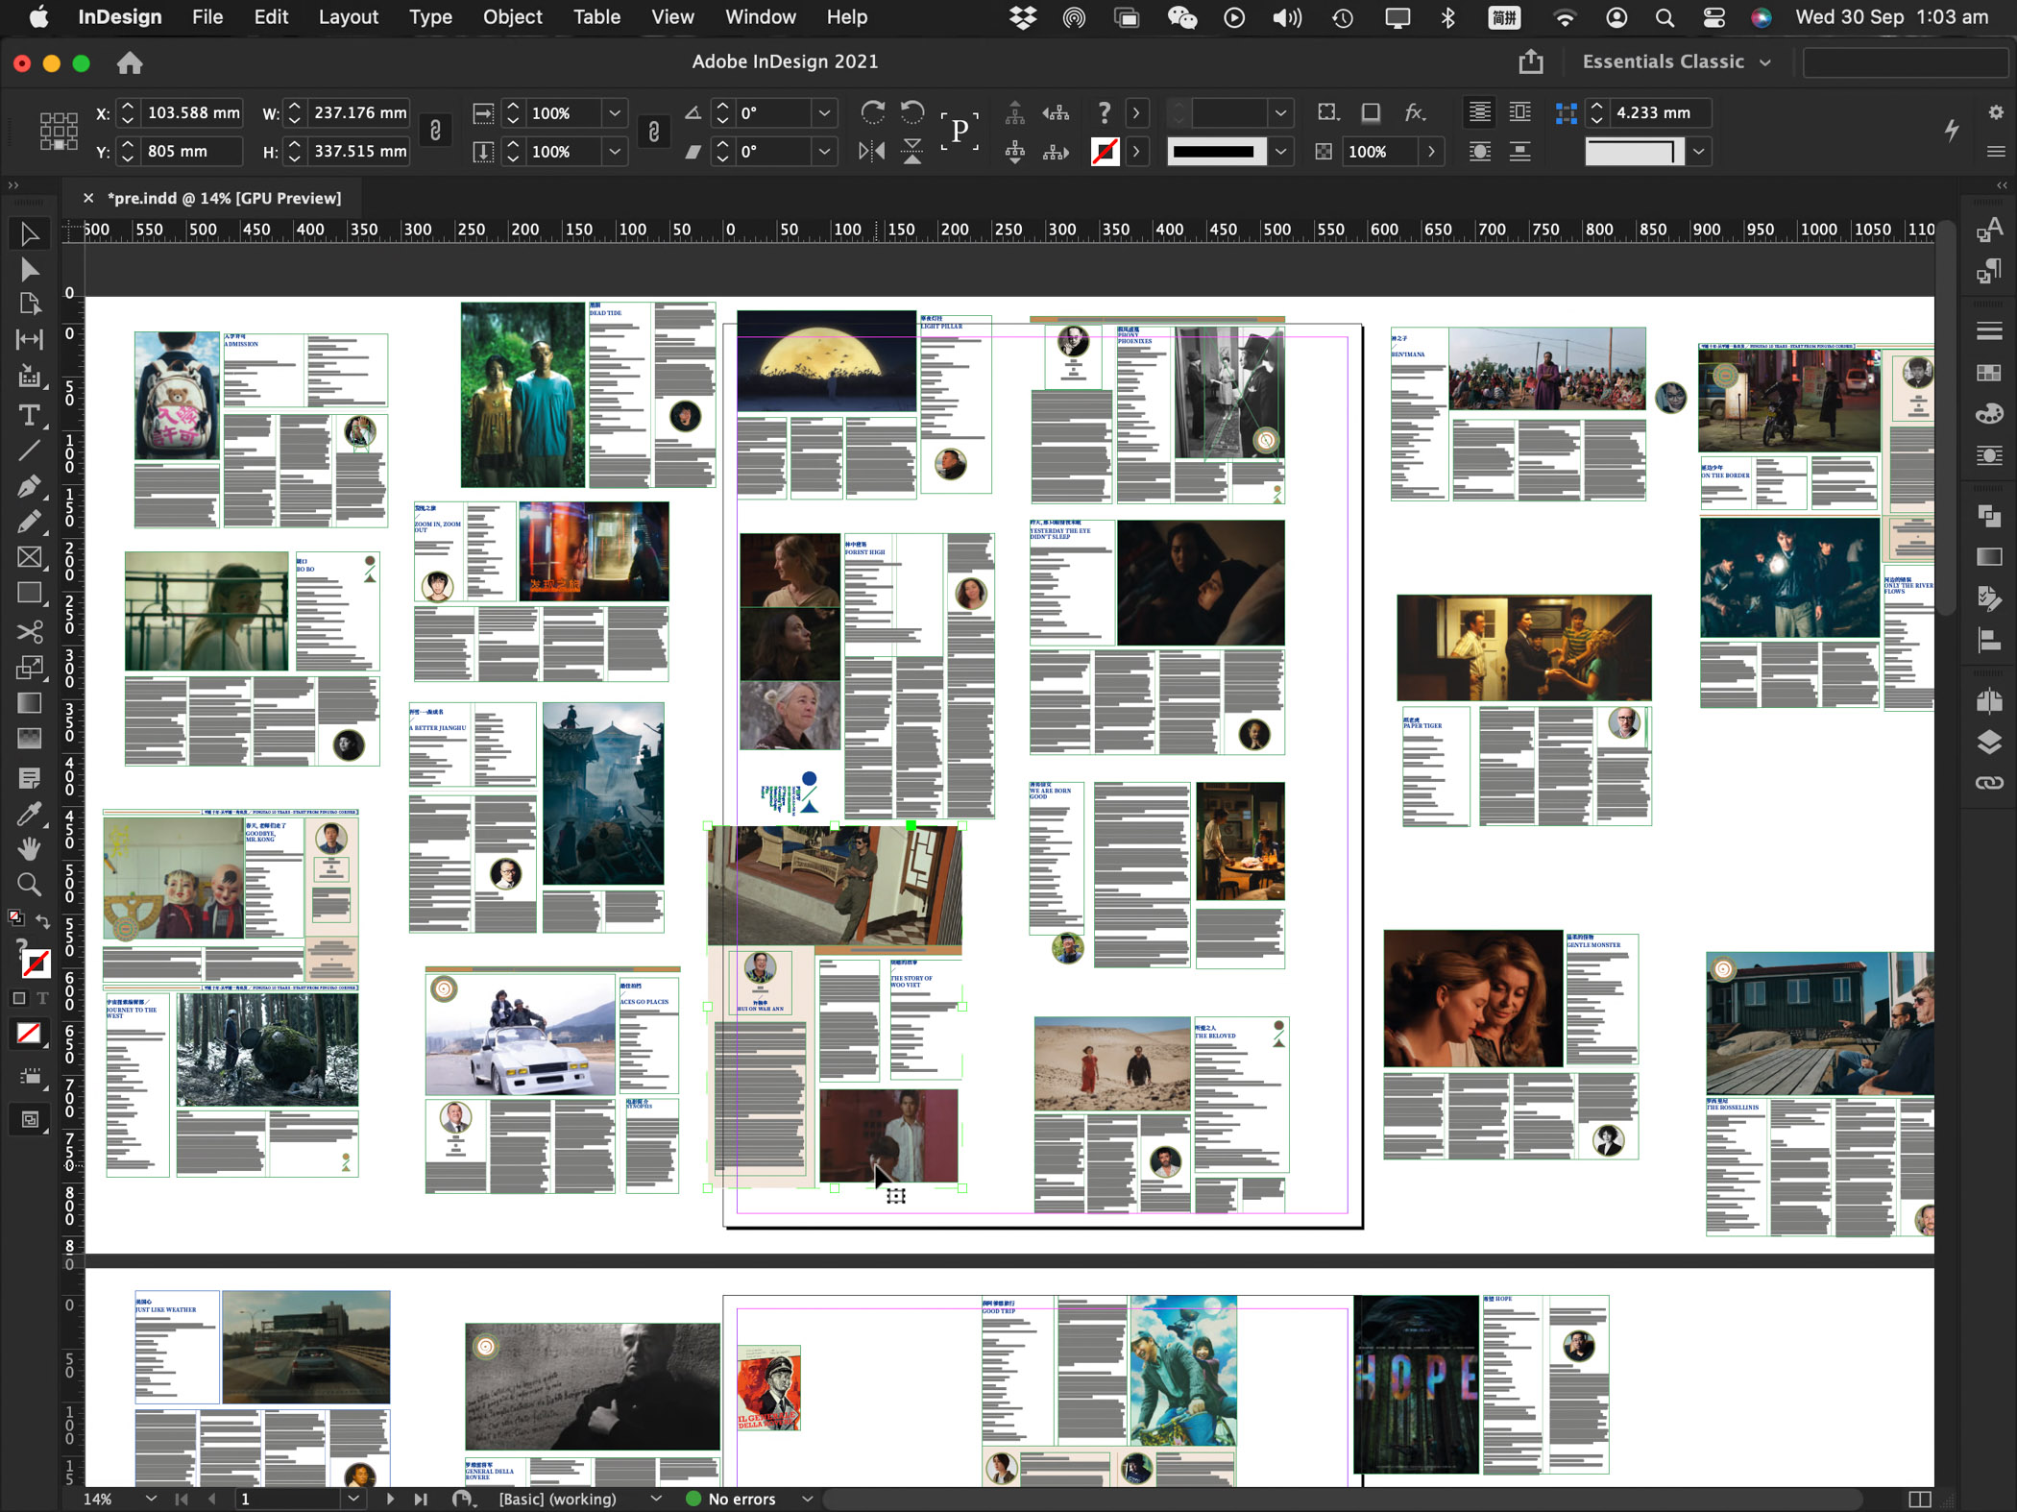Select the Selection tool arrow

30,233
